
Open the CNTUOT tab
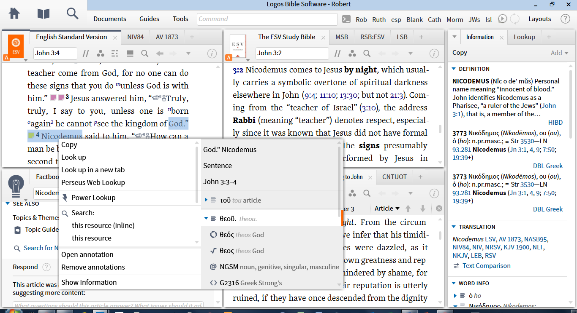tap(394, 177)
